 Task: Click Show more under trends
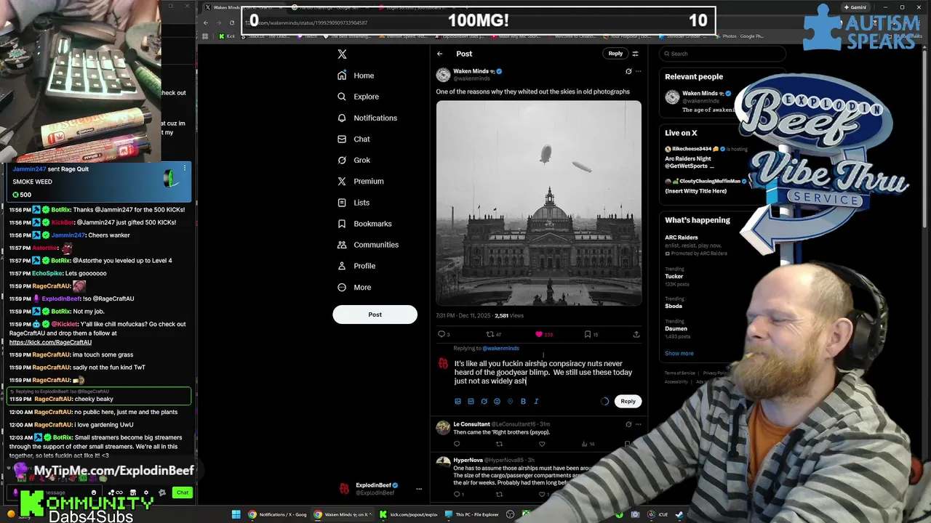(679, 353)
